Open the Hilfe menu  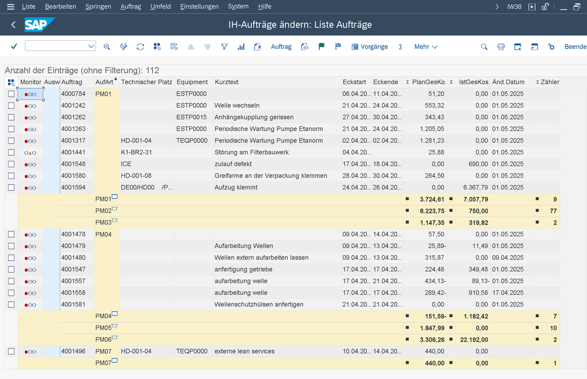[265, 6]
